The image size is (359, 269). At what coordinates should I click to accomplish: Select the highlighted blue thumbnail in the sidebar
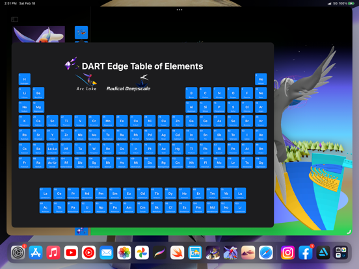tap(81, 32)
